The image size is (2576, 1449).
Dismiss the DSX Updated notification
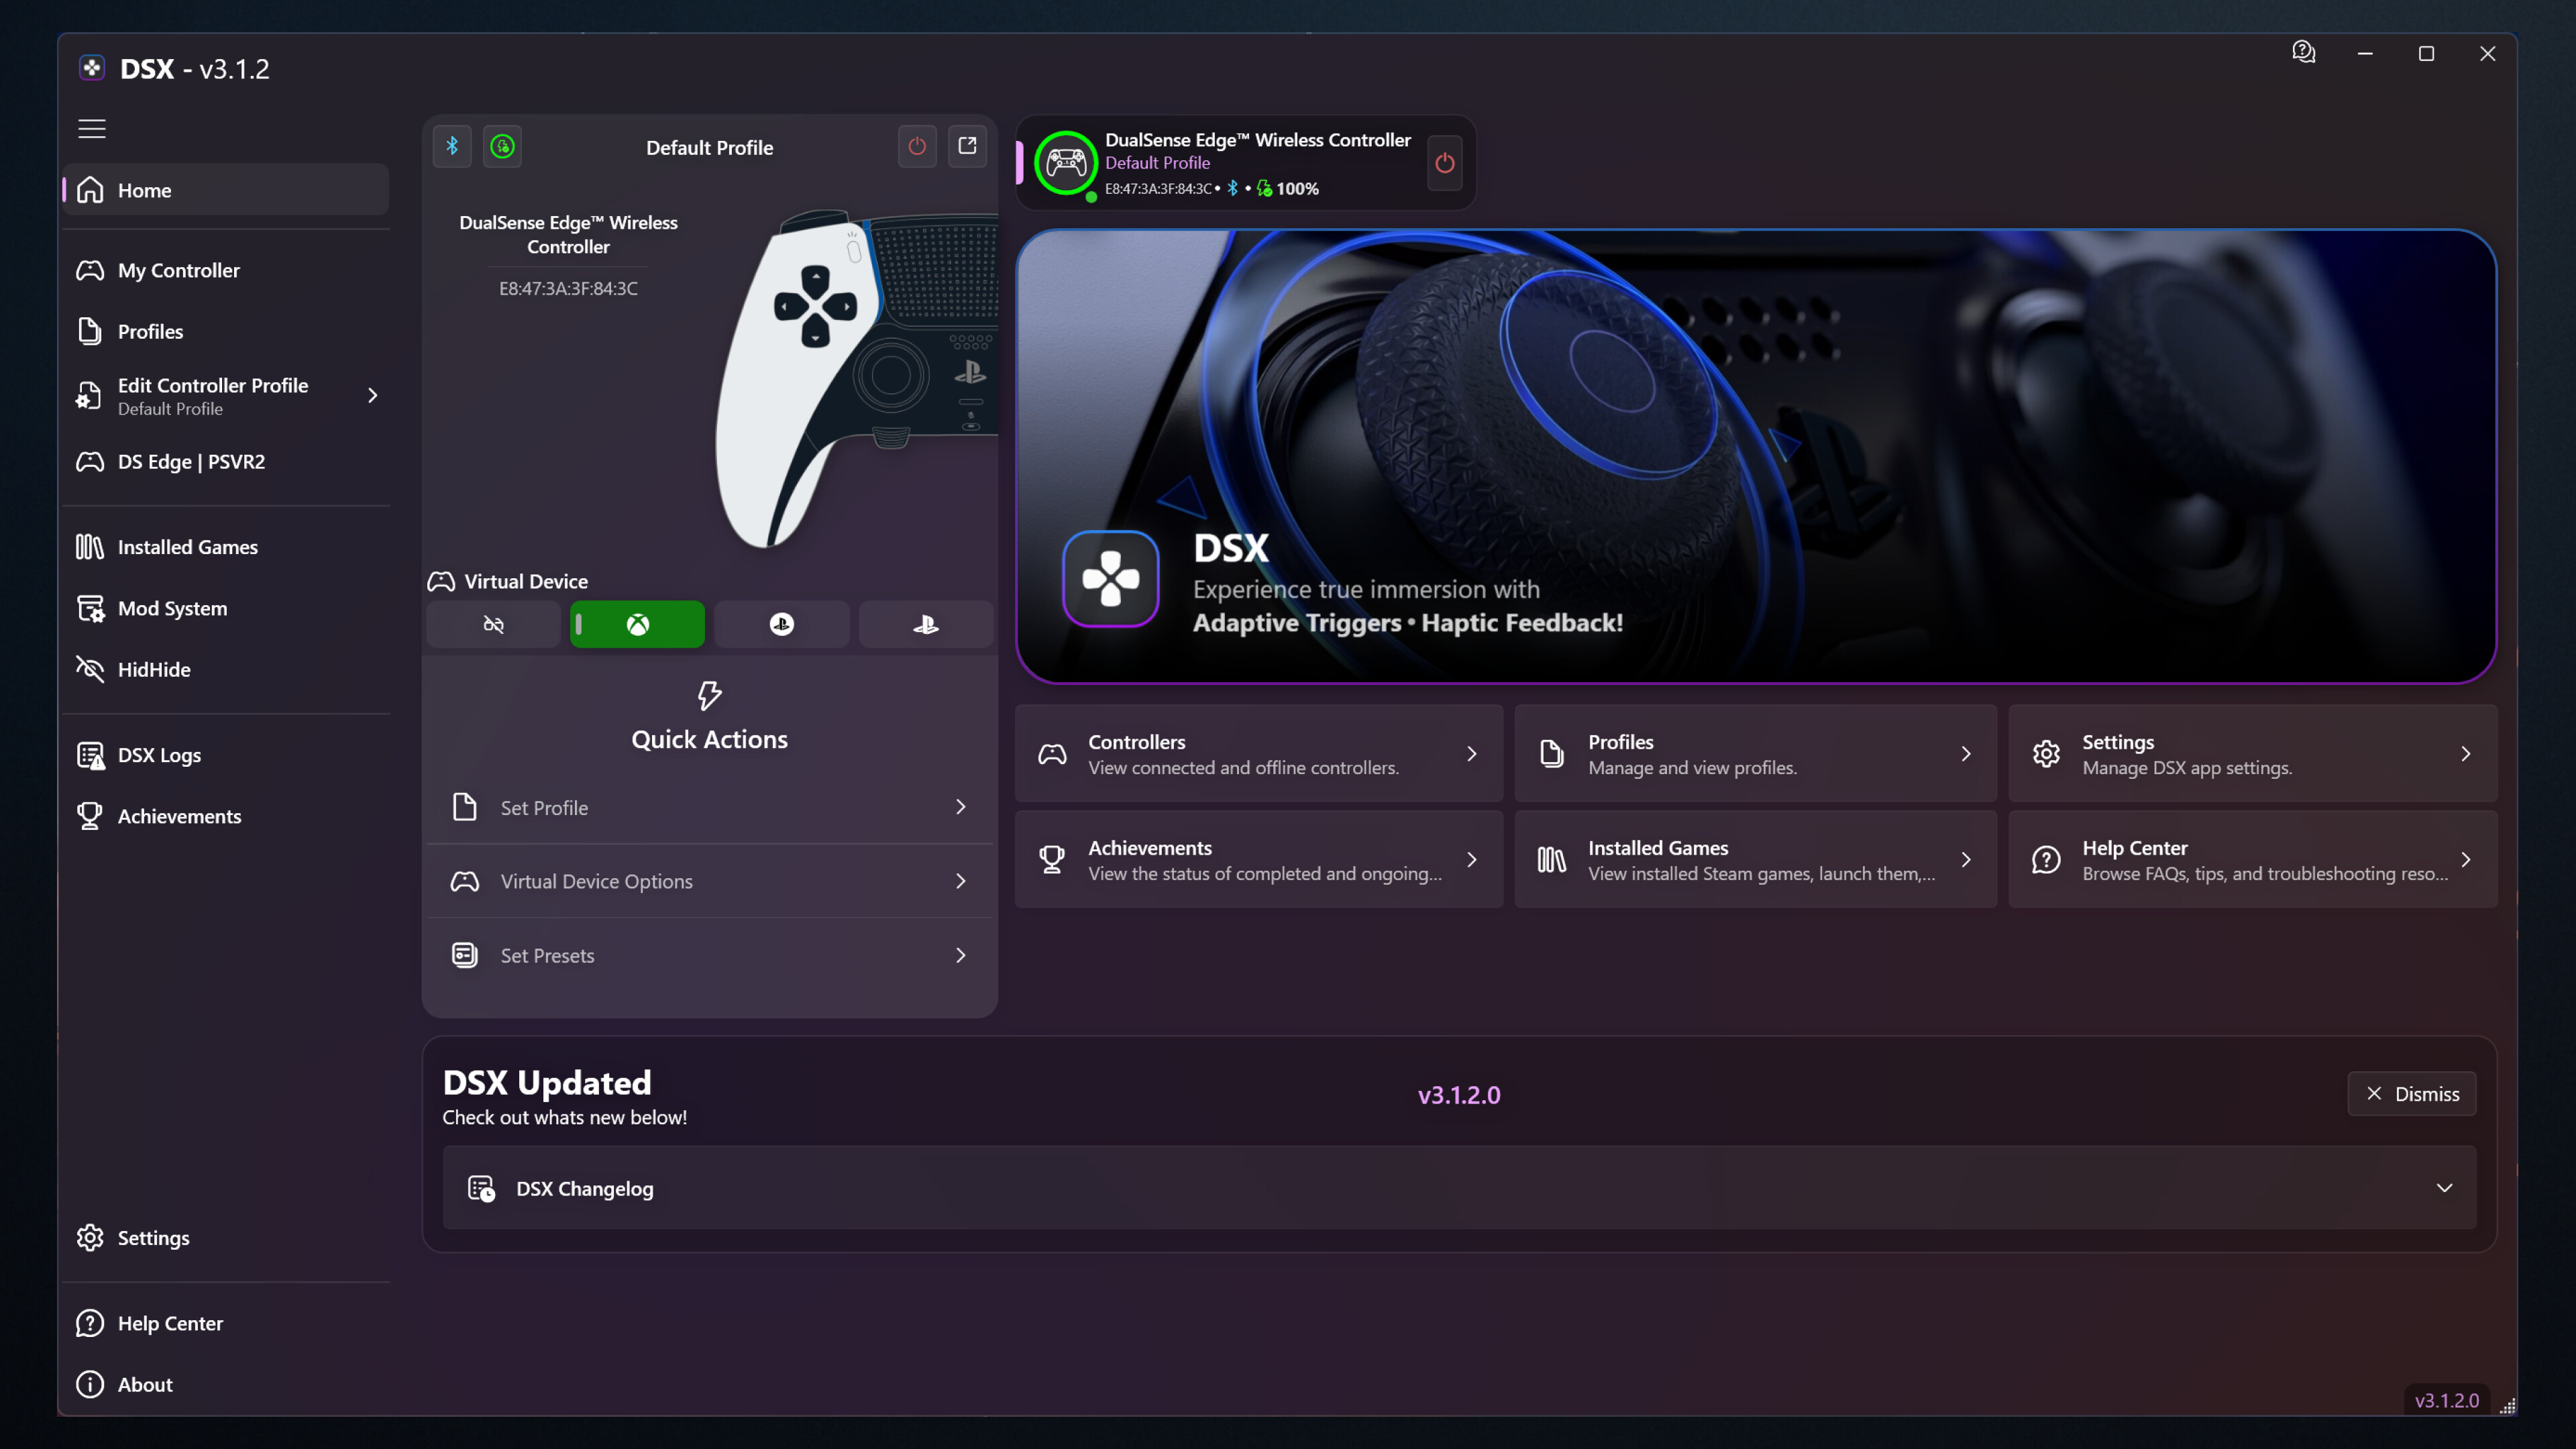coord(2412,1093)
